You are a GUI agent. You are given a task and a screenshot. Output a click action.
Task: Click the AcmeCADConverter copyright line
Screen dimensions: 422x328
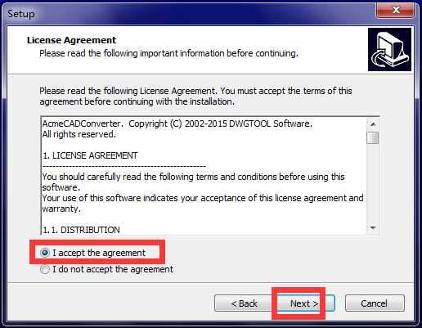pyautogui.click(x=177, y=124)
